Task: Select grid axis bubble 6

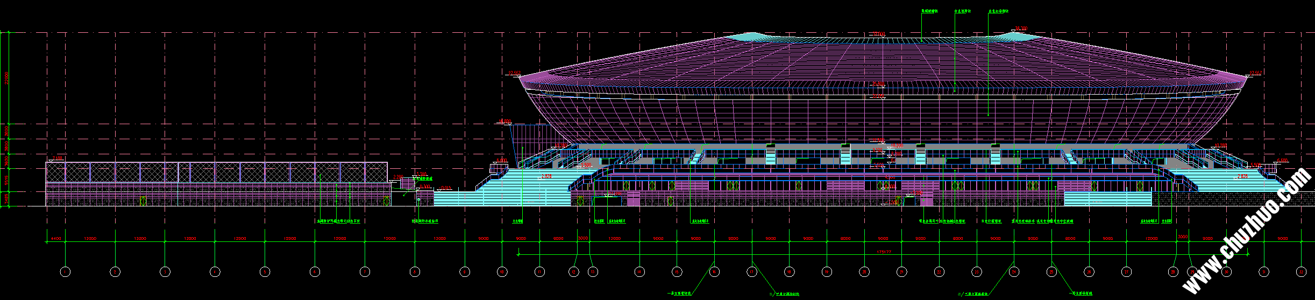Action: click(x=315, y=272)
